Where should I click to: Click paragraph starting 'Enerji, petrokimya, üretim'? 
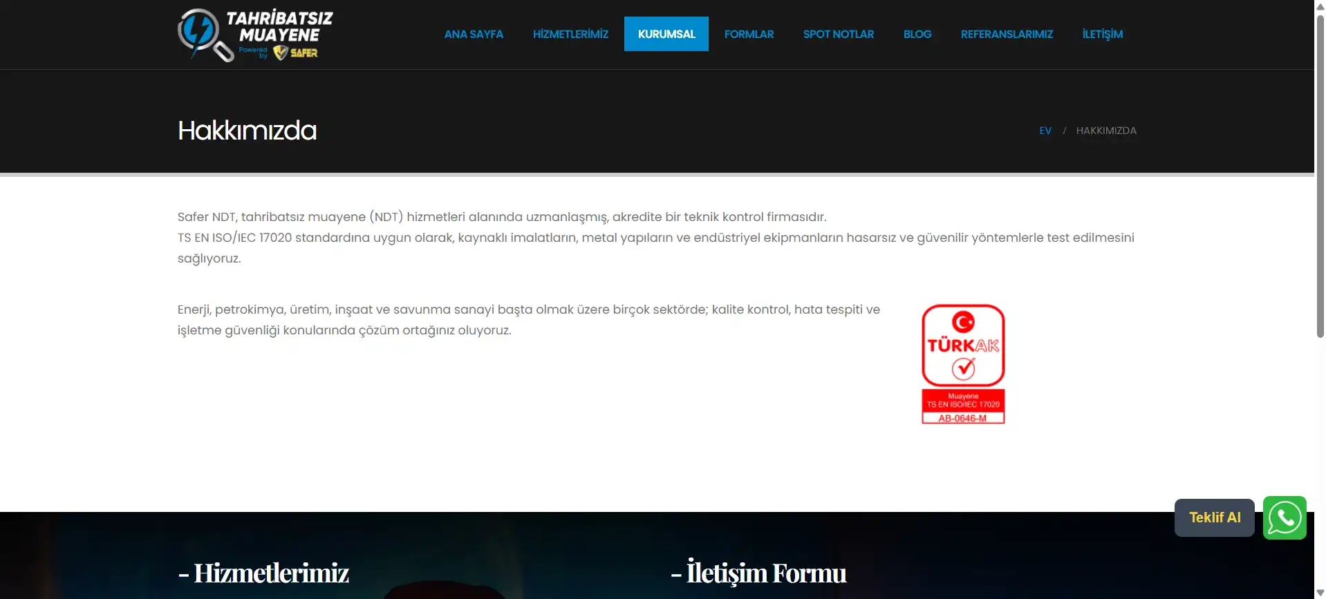(529, 320)
